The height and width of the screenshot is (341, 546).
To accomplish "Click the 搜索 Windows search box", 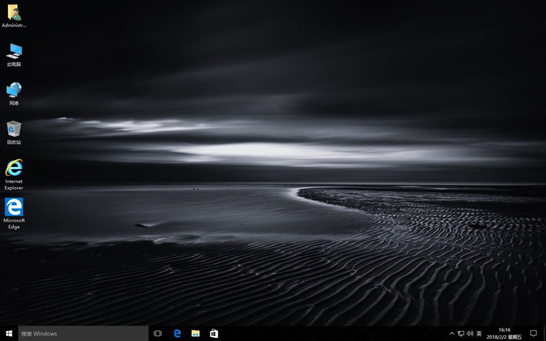I will [x=83, y=333].
